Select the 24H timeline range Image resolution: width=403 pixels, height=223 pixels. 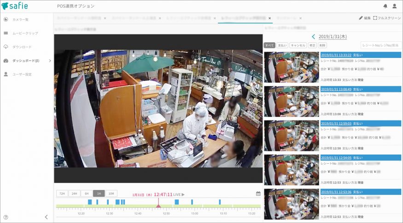[74, 194]
